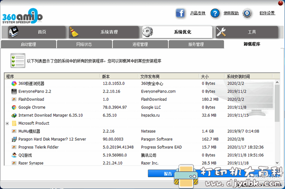Sort by the 大小 column header

point(212,76)
